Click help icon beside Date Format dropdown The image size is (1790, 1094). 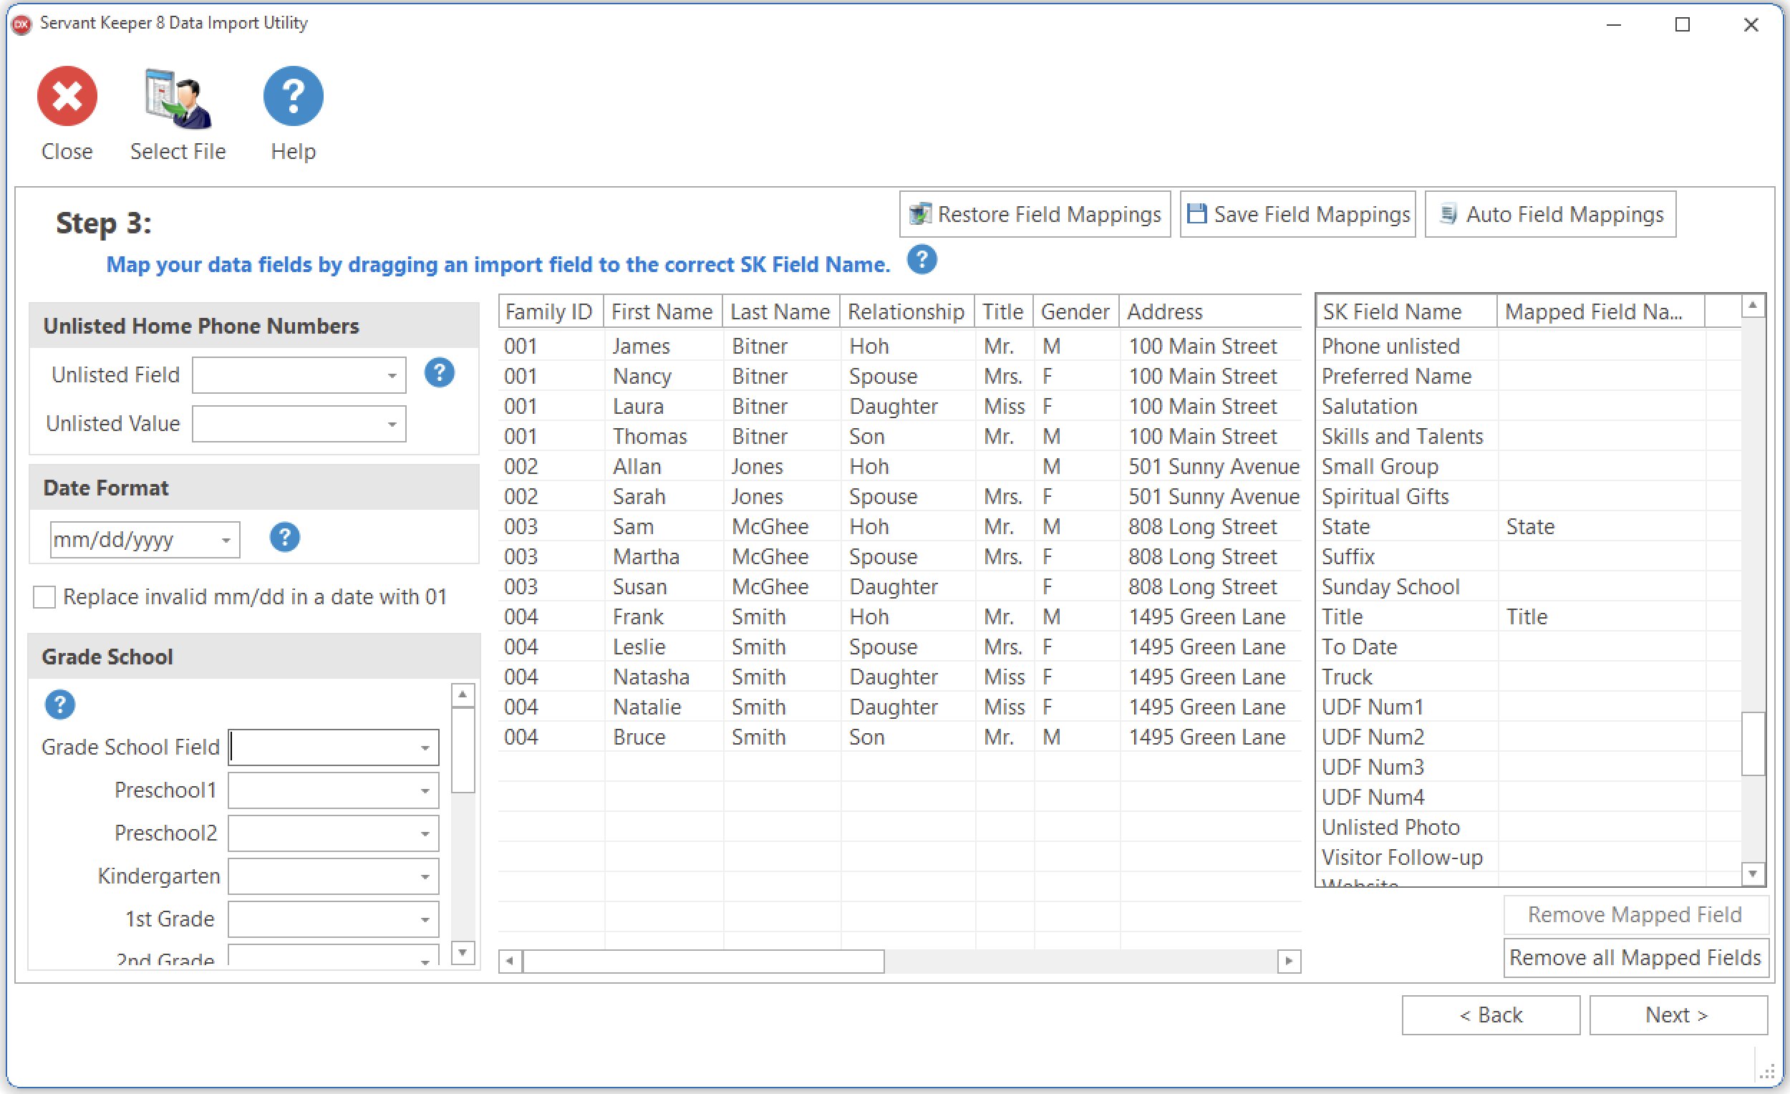284,538
